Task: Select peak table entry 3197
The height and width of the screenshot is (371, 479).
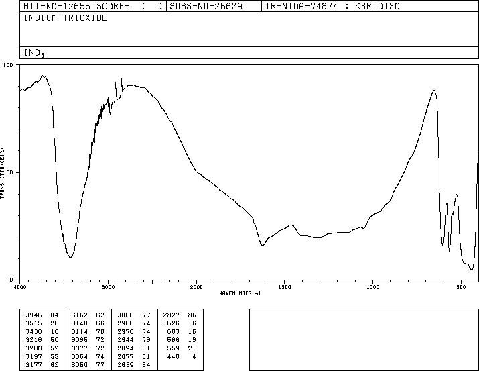Action: [x=33, y=356]
